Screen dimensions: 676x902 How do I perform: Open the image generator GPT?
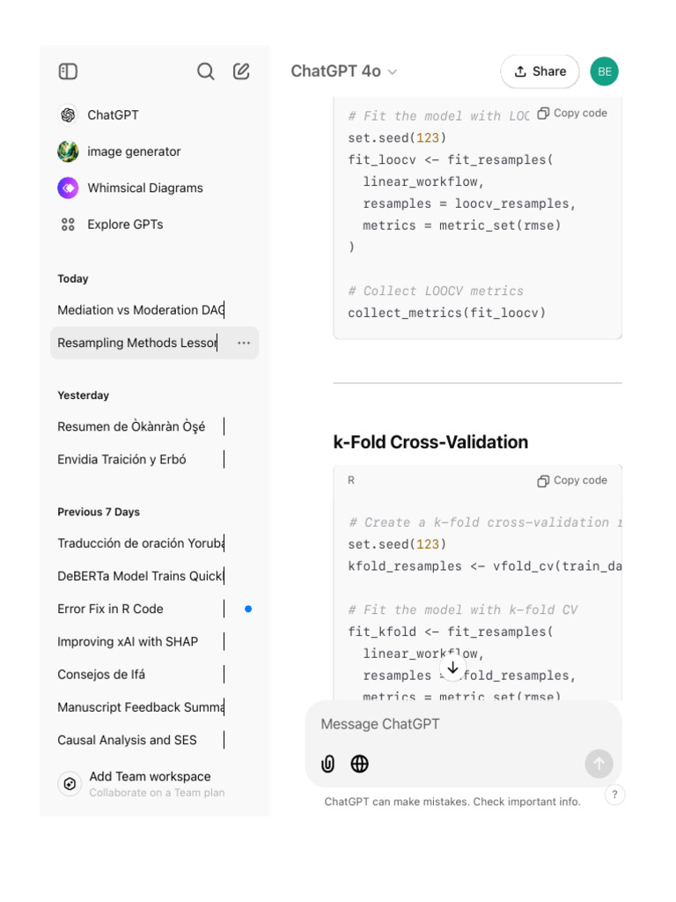[134, 152]
